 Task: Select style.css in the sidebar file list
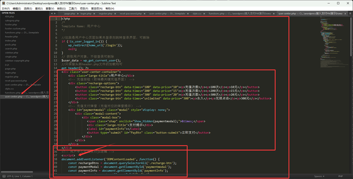pos(9,89)
